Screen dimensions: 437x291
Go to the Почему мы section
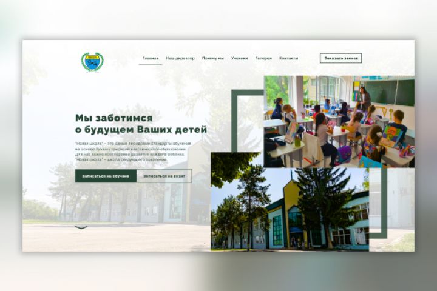[213, 58]
